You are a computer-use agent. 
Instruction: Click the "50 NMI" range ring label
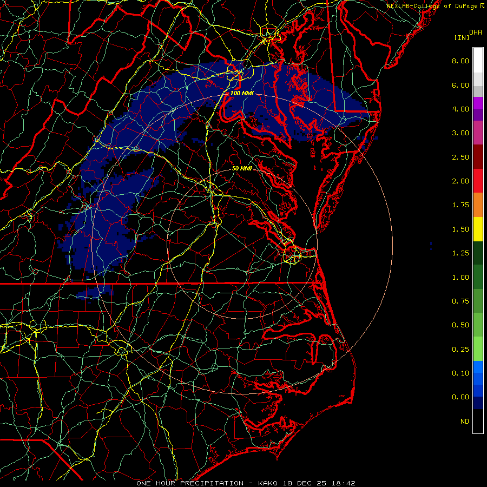(x=242, y=169)
